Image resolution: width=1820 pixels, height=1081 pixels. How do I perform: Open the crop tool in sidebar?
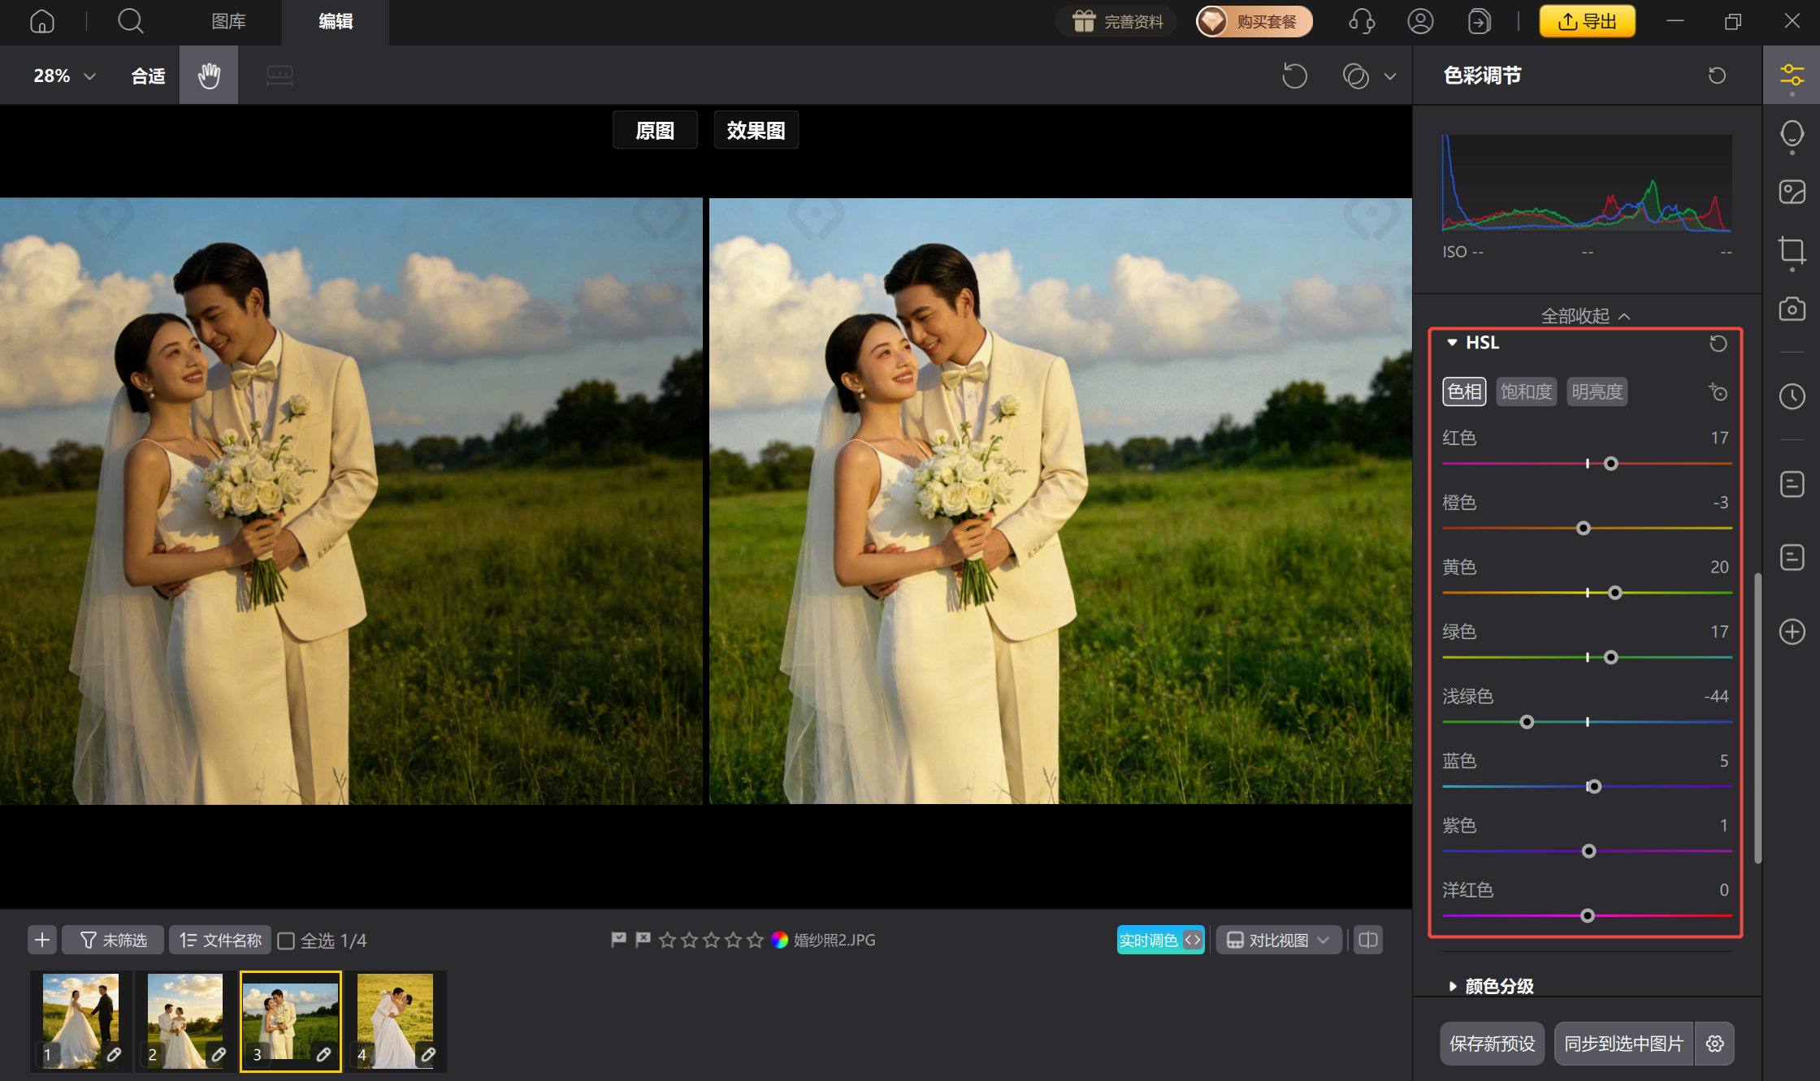click(x=1792, y=250)
